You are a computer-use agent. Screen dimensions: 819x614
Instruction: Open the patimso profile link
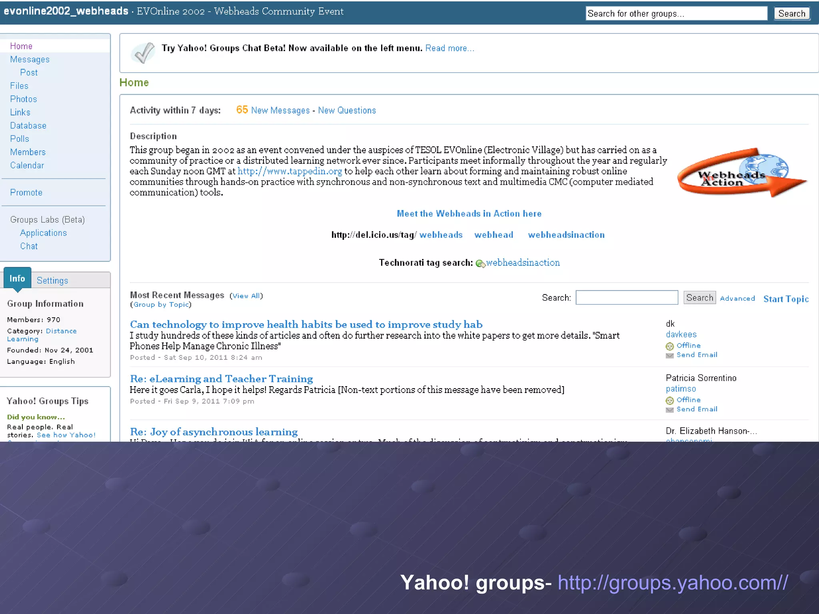pos(681,389)
